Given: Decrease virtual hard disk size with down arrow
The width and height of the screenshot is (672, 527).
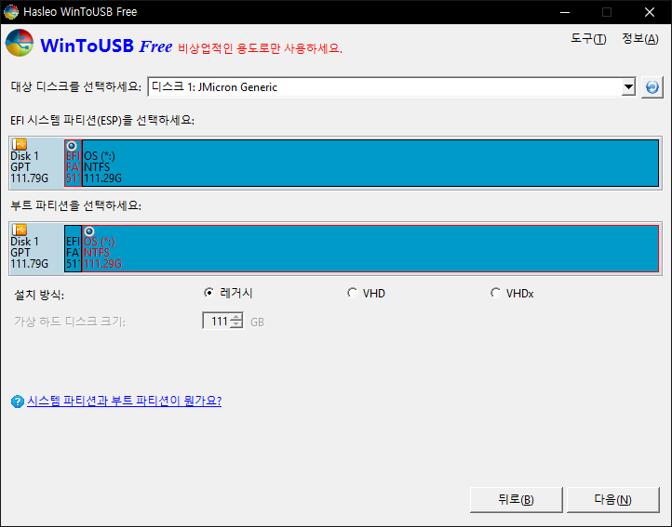Looking at the screenshot, I should pos(236,325).
